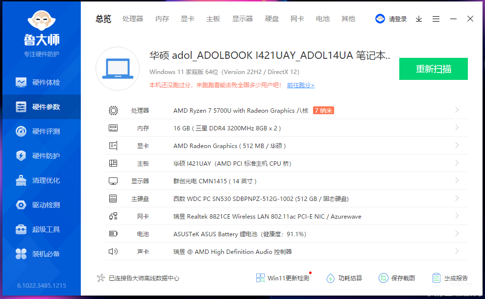485x299 pixels.
Task: Expand the 显示器 row chevron
Action: (457, 181)
